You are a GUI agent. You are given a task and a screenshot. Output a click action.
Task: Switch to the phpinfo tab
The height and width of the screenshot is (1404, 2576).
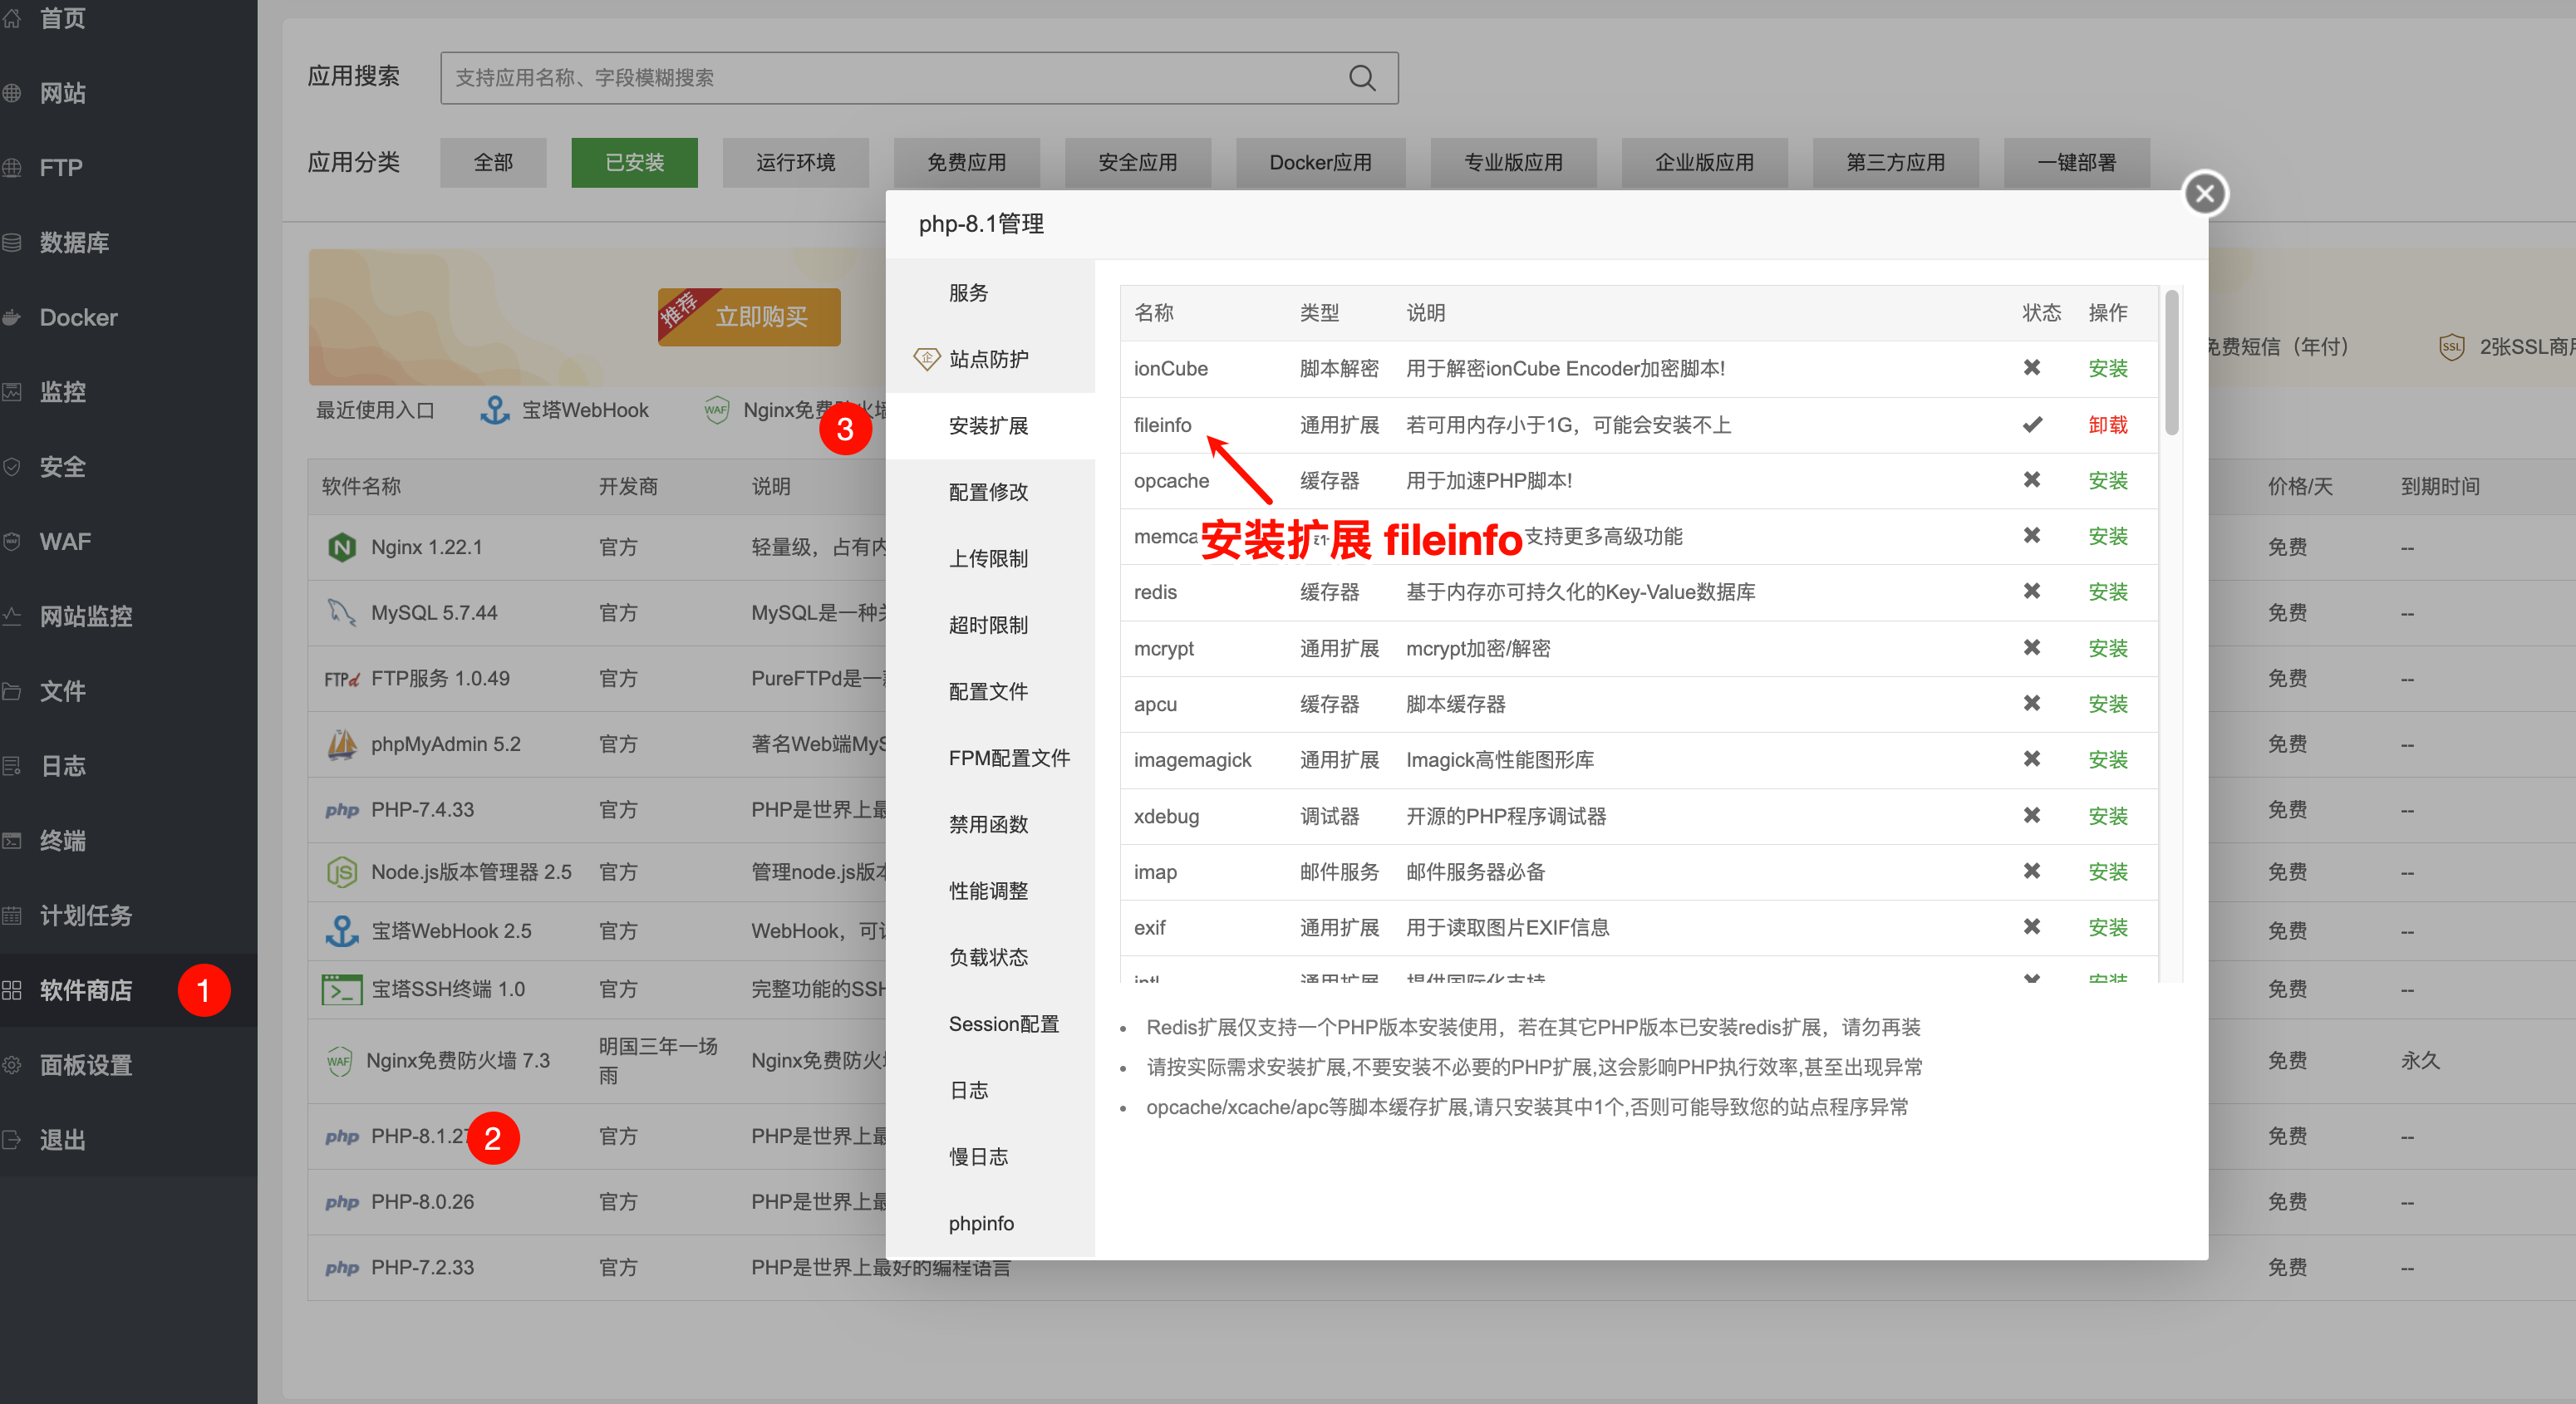pos(981,1222)
